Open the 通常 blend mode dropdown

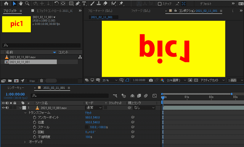point(94,108)
